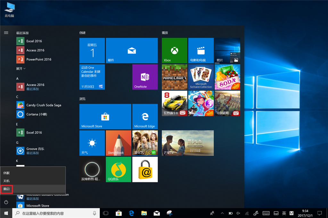
Task: Choose 休眠 in the power menu
Action: [7, 173]
